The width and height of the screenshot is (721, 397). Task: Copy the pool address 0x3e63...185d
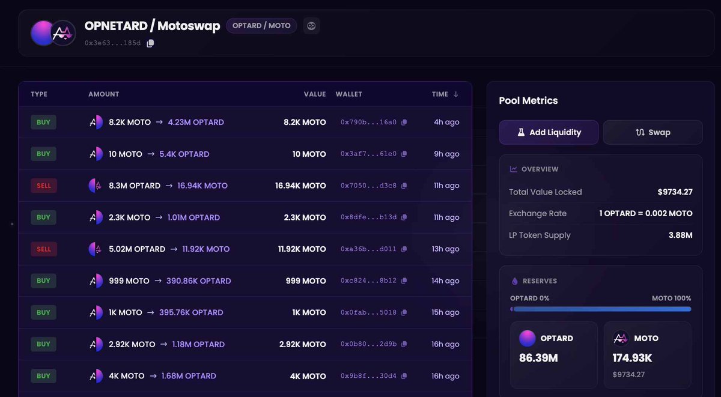(150, 43)
